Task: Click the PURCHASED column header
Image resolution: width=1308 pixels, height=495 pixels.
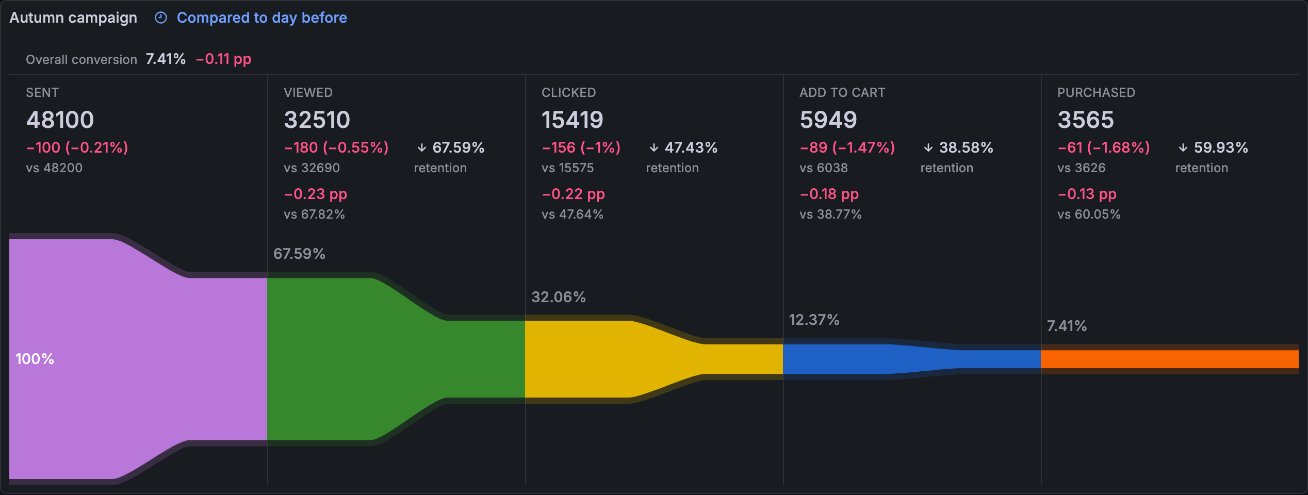Action: (1096, 93)
